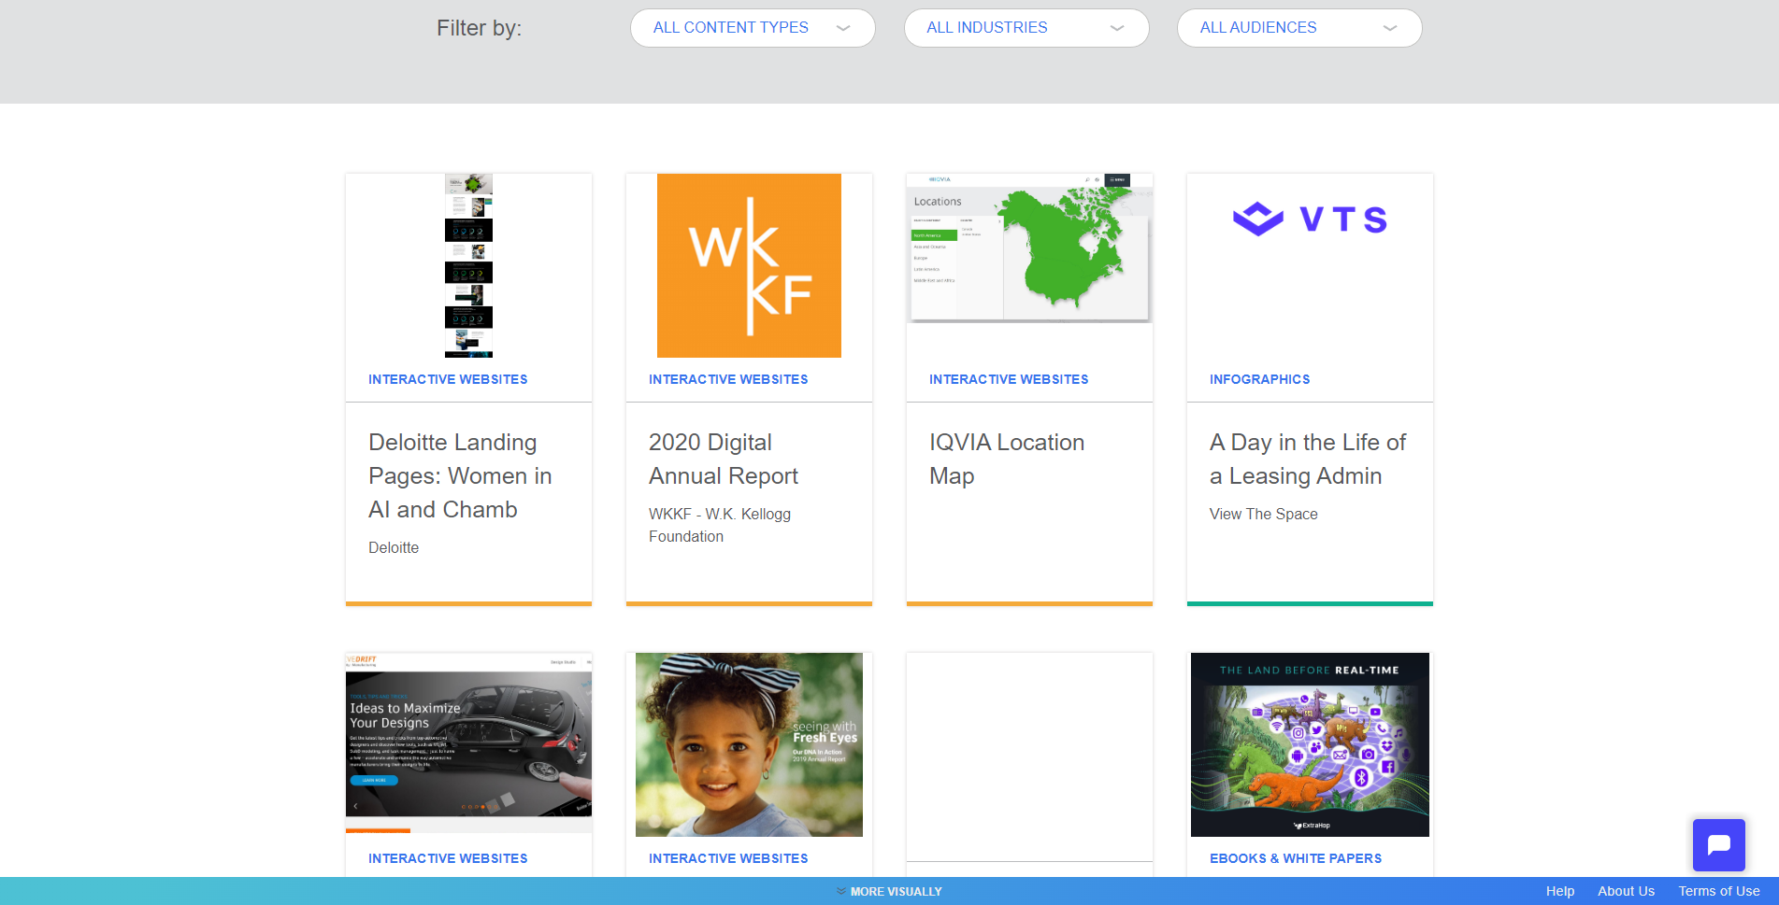The height and width of the screenshot is (905, 1779).
Task: Open the All Audiences filter dropdown
Action: pyautogui.click(x=1299, y=28)
